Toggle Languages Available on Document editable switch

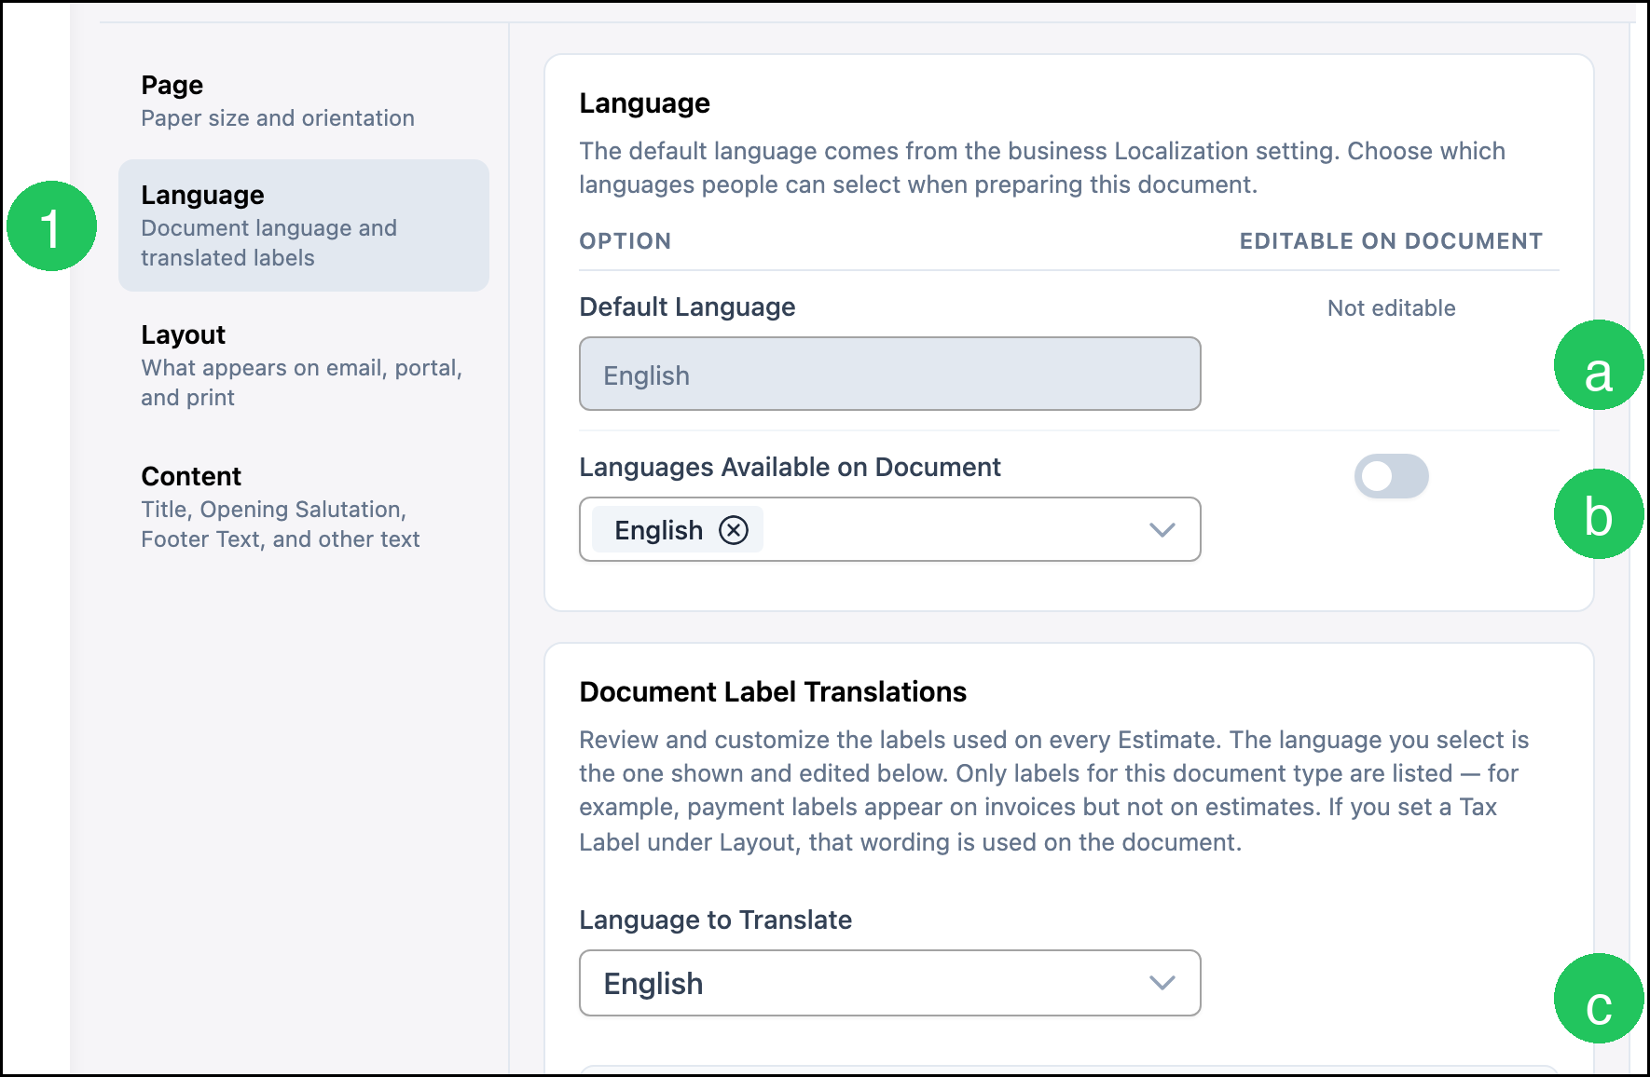tap(1391, 476)
